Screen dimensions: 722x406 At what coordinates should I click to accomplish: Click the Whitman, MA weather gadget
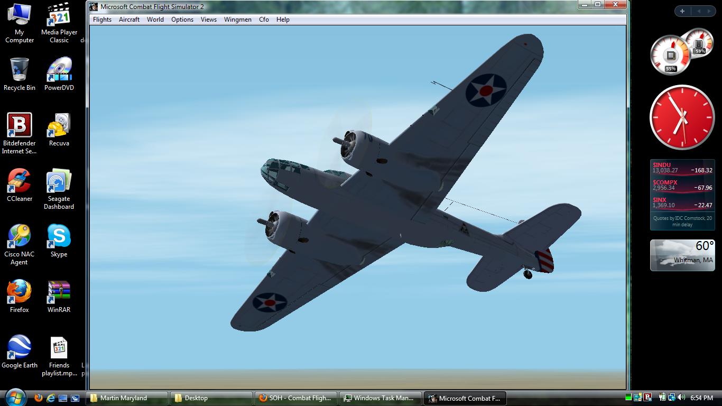coord(682,255)
